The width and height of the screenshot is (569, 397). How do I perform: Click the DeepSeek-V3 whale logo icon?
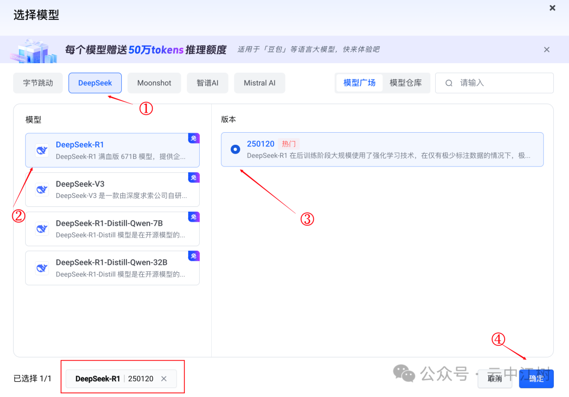point(42,190)
